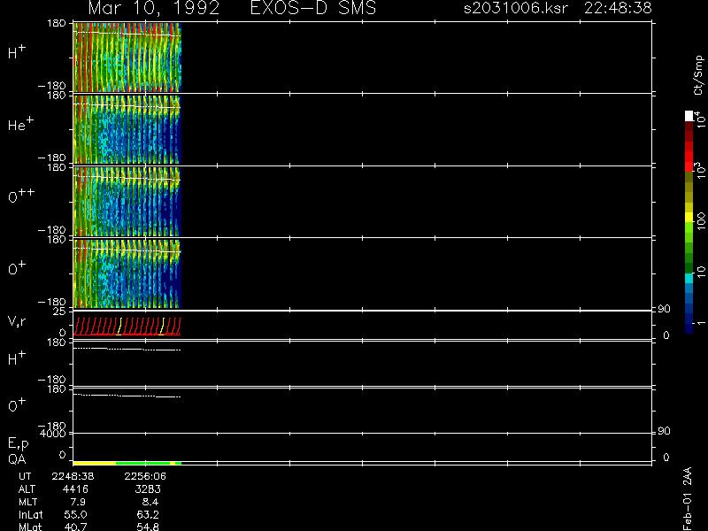Select the file name 's2031006.ksr'
The height and width of the screenshot is (531, 708).
tap(516, 8)
